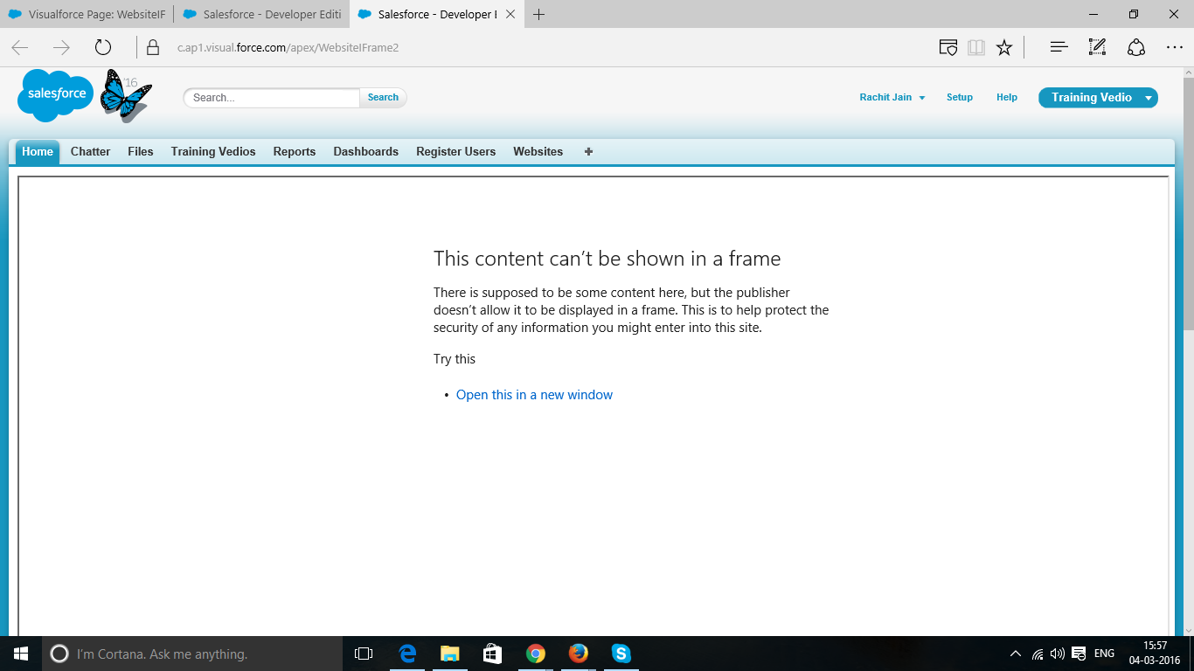This screenshot has height=671, width=1194.
Task: Select the Chatter tab
Action: coord(90,151)
